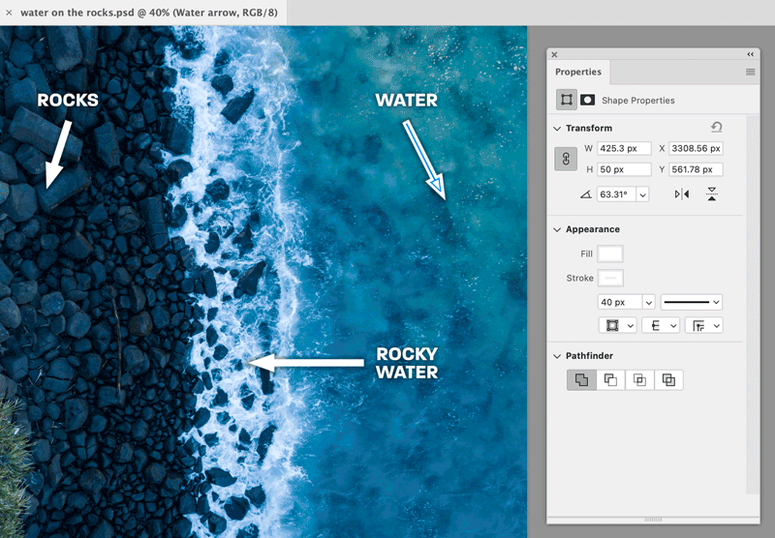The image size is (775, 538).
Task: Select the masks icon beside Shape Properties
Action: 587,100
